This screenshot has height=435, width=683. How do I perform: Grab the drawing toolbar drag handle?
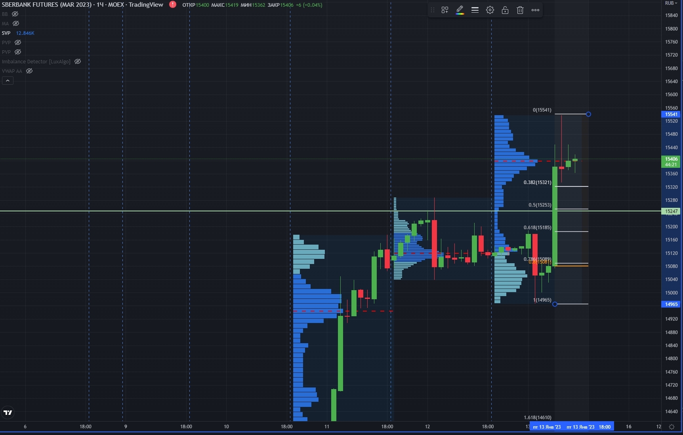(x=433, y=10)
